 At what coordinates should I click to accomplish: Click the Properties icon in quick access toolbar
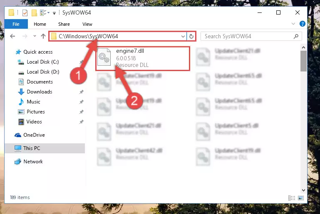25,13
